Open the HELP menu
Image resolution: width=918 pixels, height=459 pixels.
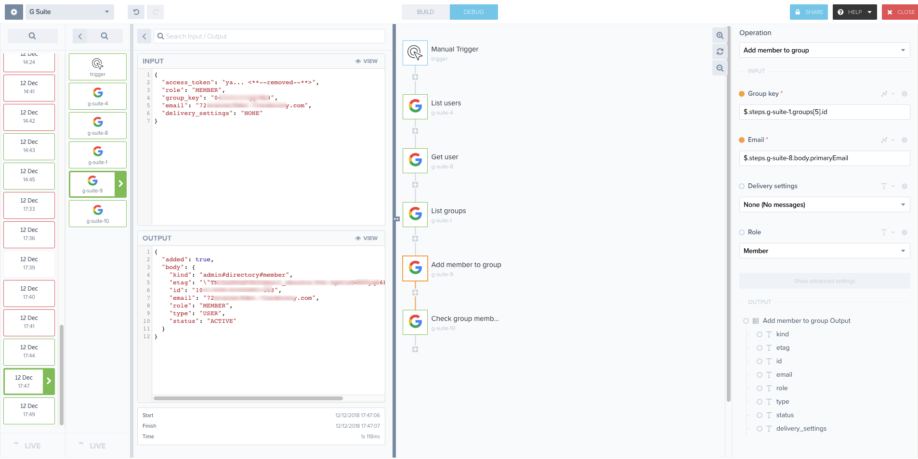(x=854, y=12)
